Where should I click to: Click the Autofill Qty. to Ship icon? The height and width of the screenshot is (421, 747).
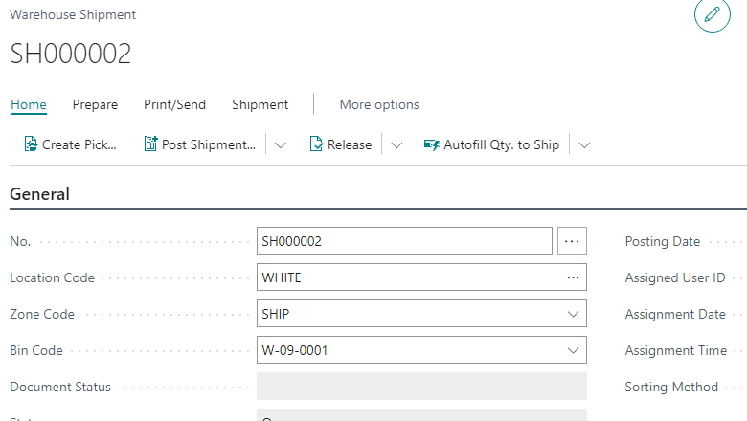(x=432, y=144)
